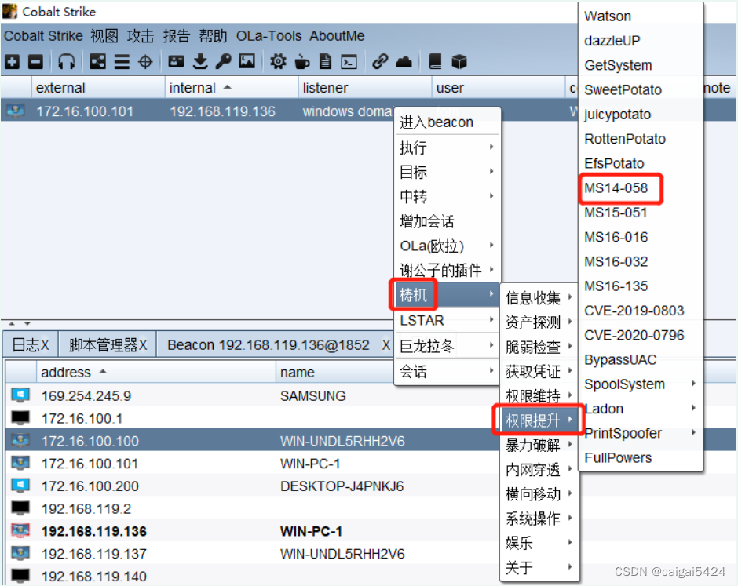Image resolution: width=738 pixels, height=586 pixels.
Task: Click the document macro icon
Action: (x=325, y=62)
